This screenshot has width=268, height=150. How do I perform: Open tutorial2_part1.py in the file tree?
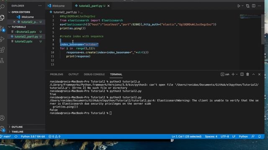tap(26, 37)
